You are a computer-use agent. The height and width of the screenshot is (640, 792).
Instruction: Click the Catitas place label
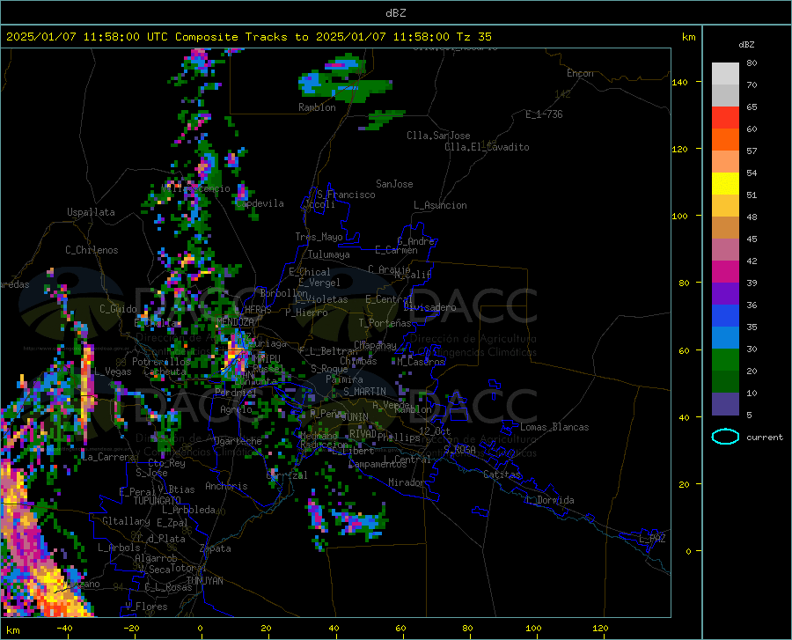coord(502,474)
